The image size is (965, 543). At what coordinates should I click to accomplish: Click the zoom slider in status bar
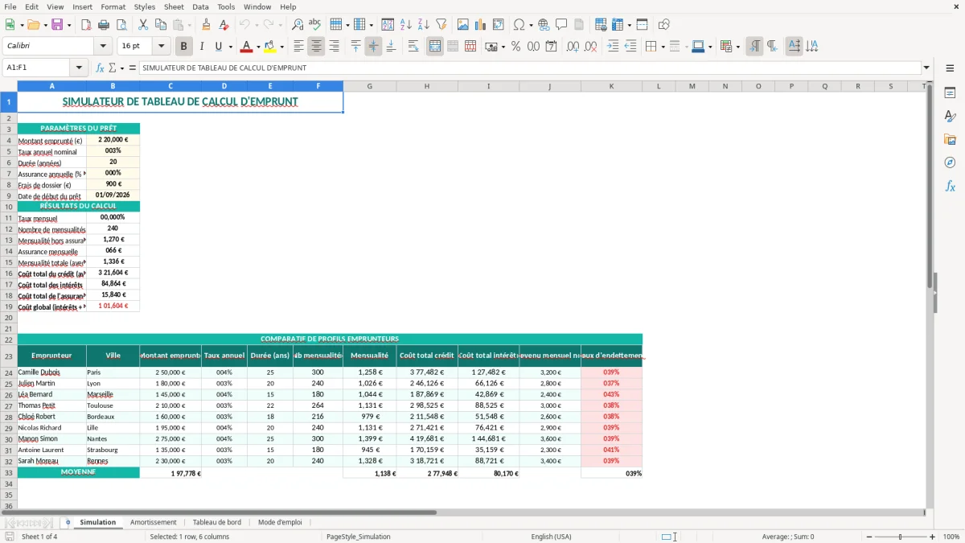point(901,537)
